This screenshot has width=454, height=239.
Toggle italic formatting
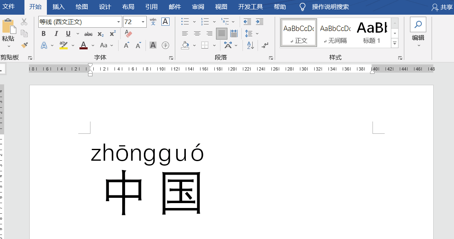[x=56, y=33]
